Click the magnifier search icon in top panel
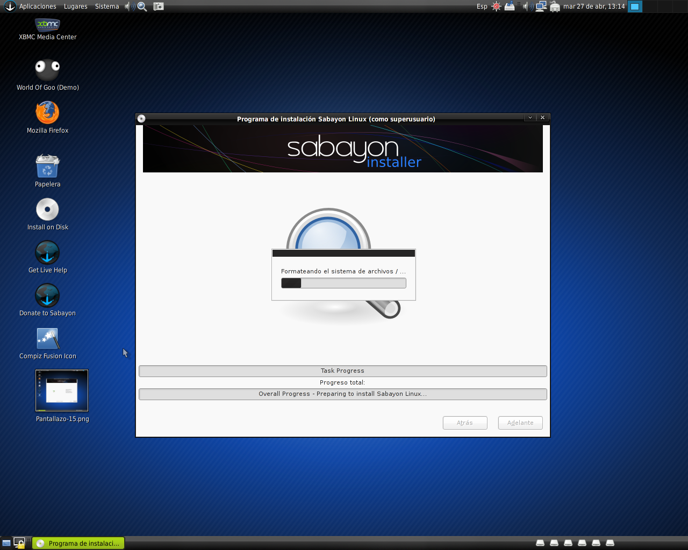 coord(142,6)
